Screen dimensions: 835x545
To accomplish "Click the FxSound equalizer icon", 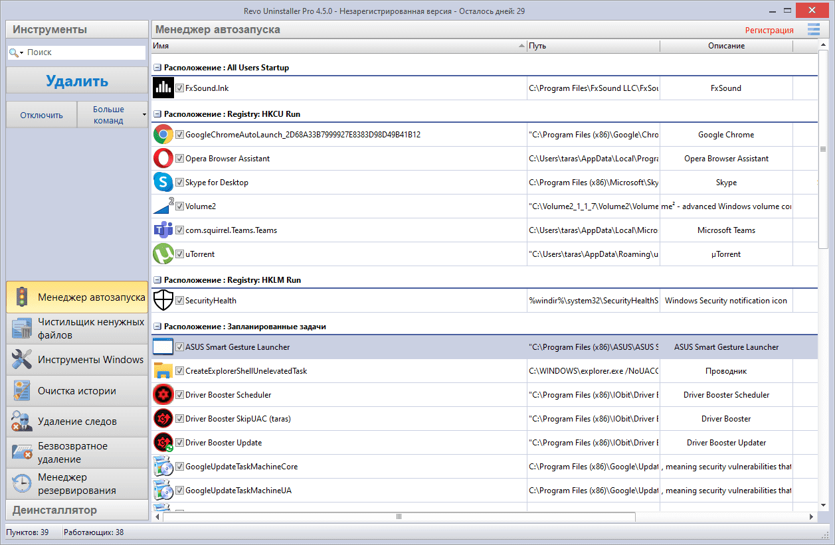I will click(x=163, y=88).
